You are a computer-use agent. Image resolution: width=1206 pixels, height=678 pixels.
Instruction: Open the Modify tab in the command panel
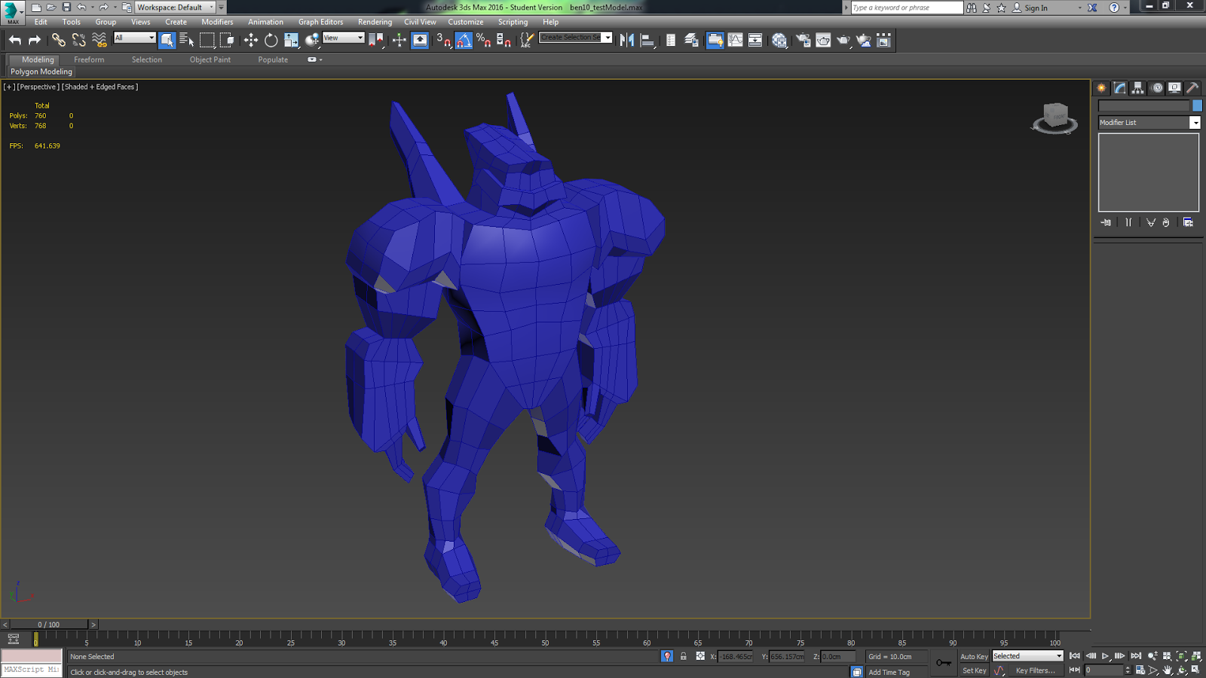1120,88
